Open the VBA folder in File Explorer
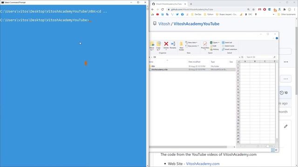This screenshot has width=298, height=167. [x=153, y=66]
